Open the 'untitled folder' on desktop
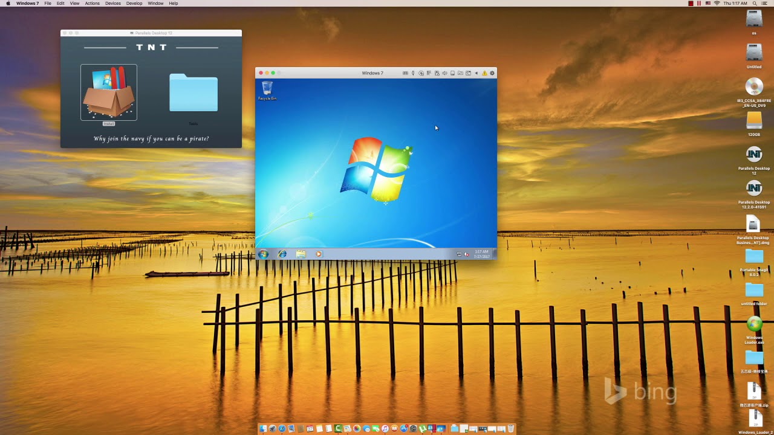Screen dimensions: 774x435 tap(754, 291)
